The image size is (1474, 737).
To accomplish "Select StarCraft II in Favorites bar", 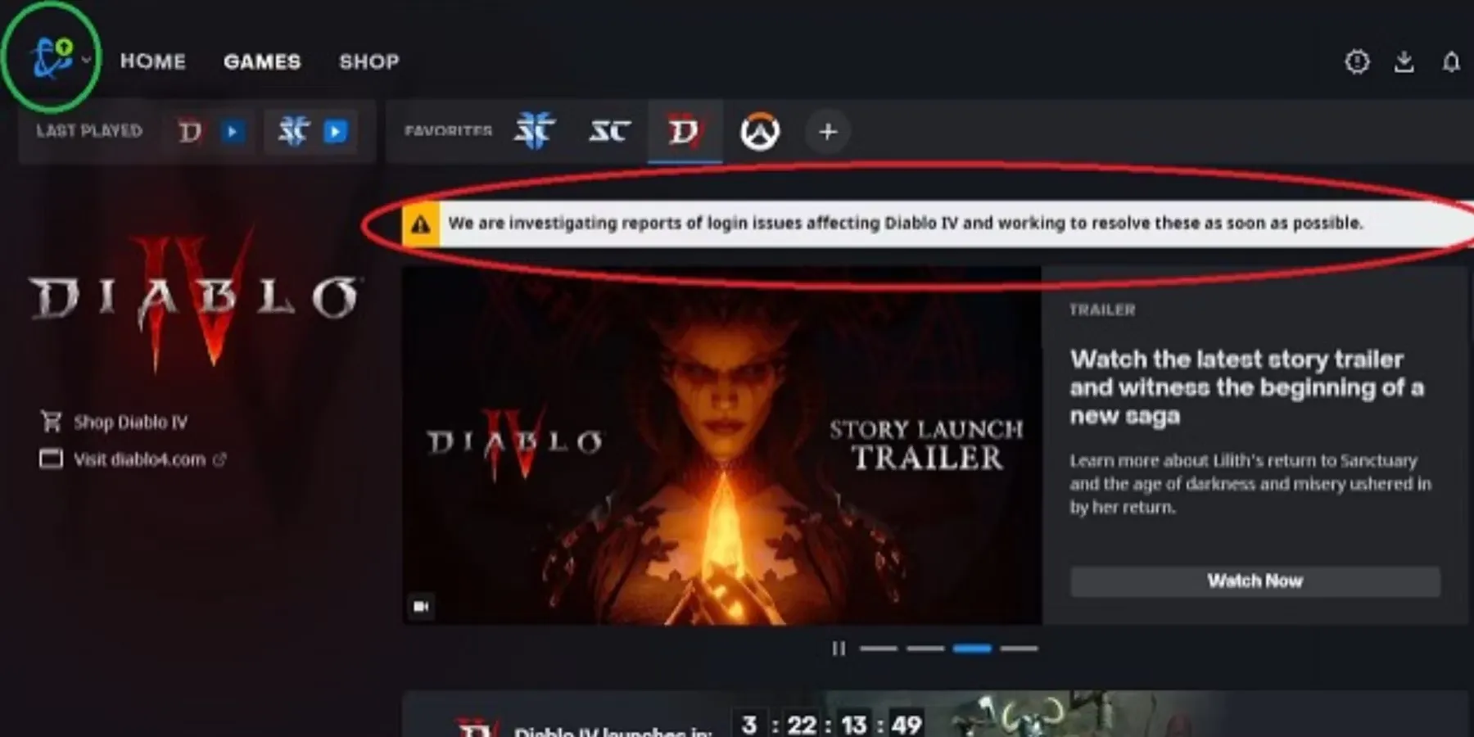I will 534,131.
